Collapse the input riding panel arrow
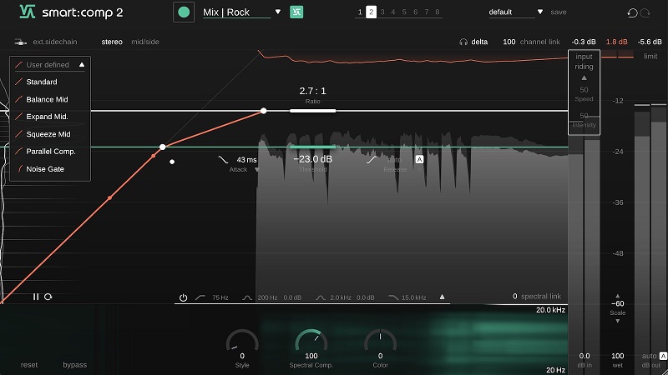 (x=584, y=77)
